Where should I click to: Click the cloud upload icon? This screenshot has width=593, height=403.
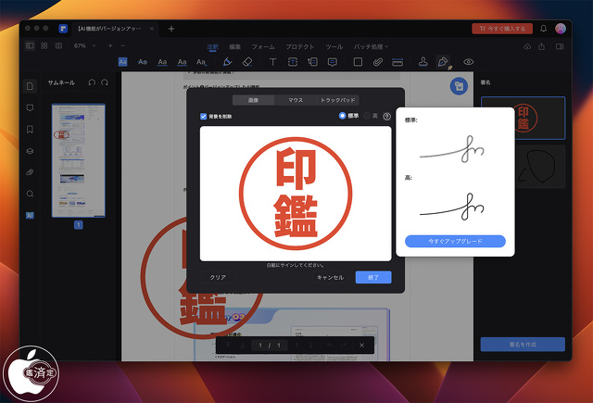point(527,46)
